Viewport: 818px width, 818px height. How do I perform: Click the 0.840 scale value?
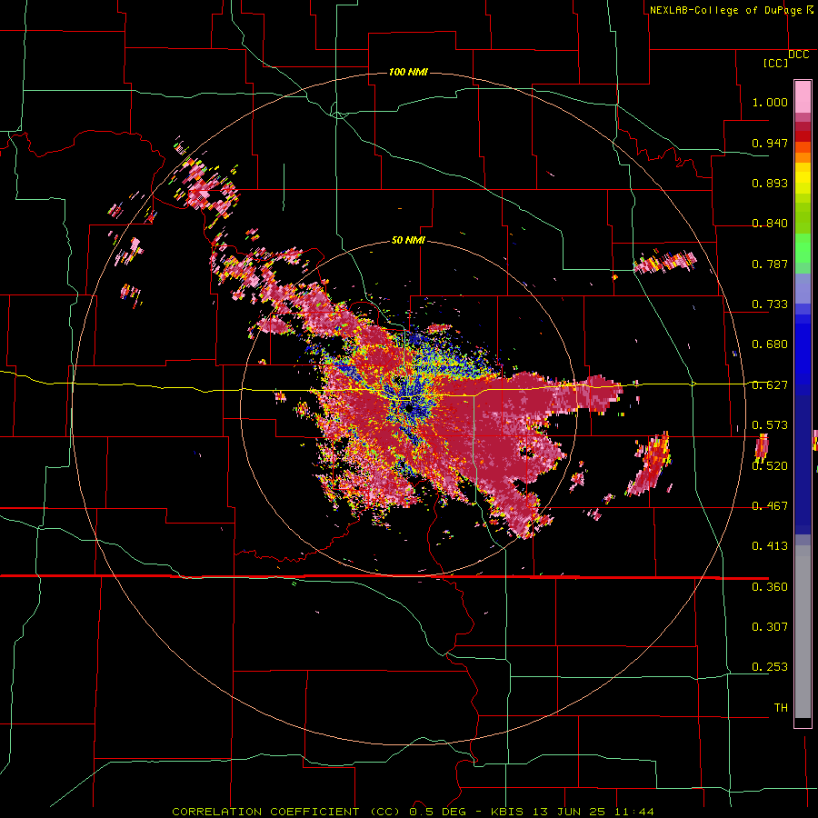[770, 224]
